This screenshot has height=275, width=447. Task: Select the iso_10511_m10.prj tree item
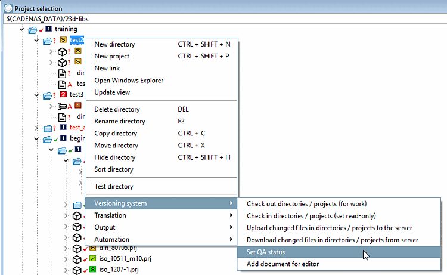(125, 259)
